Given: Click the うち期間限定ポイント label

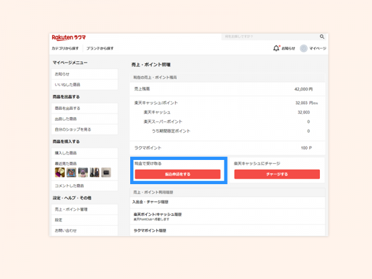Looking at the screenshot, I should click(x=171, y=131).
